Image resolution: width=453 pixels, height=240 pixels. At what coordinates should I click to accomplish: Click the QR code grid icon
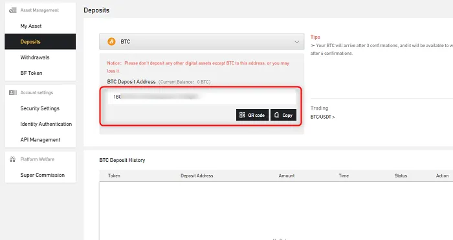pyautogui.click(x=243, y=115)
